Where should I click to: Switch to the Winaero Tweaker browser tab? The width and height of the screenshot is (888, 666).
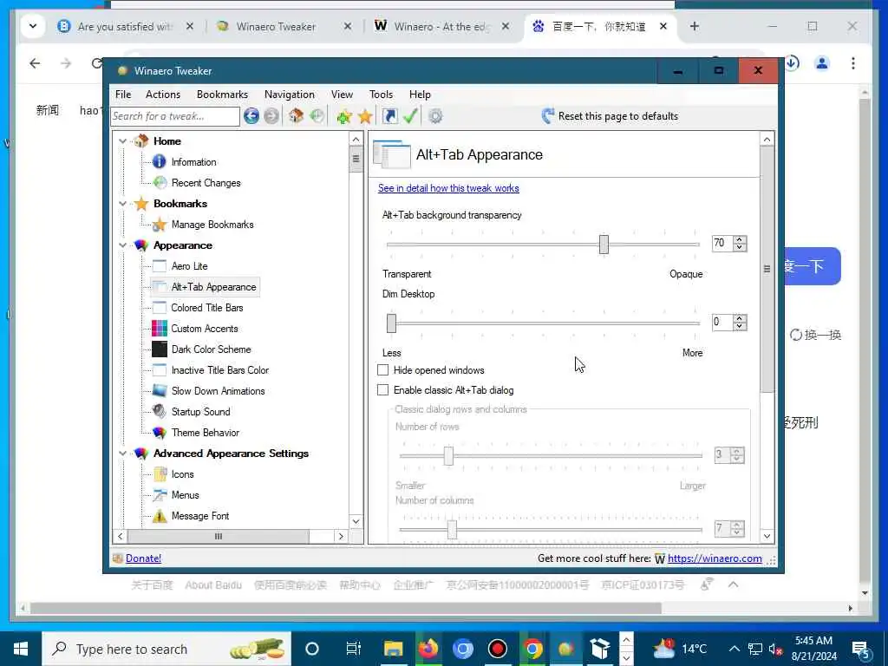[x=277, y=27]
